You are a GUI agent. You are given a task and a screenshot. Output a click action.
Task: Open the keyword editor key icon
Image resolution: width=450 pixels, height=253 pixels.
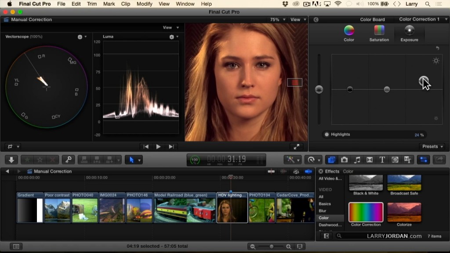68,160
